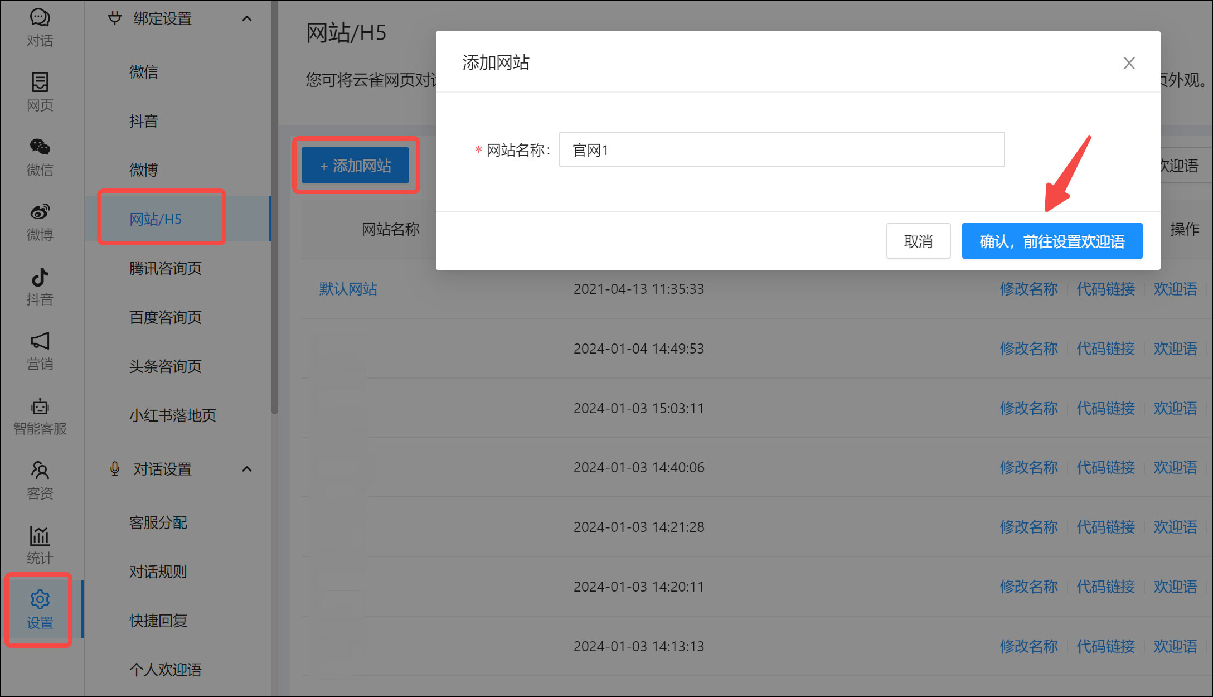Cancel the 添加网站 dialog
The image size is (1213, 697).
[x=918, y=241]
